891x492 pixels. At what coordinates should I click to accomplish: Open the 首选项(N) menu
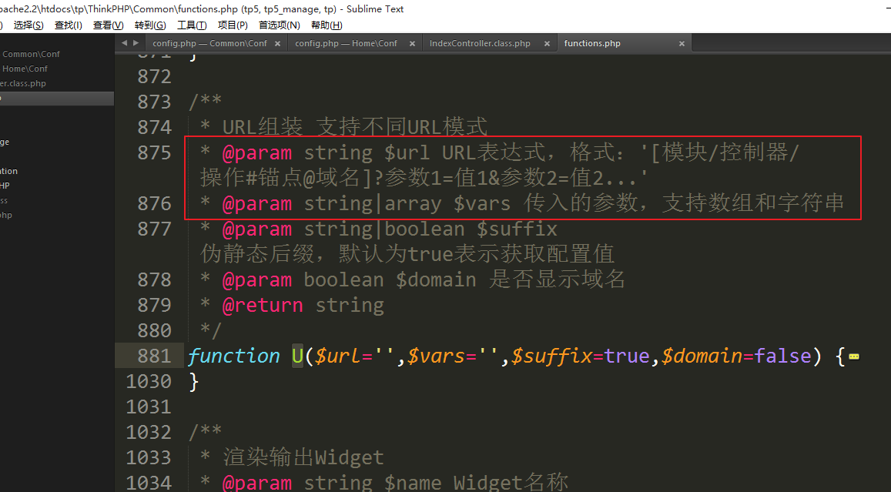279,25
